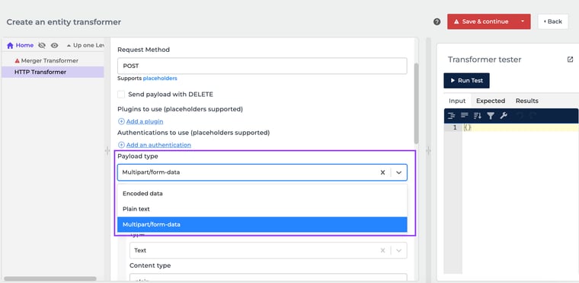
Task: Switch to Input tab
Action: point(457,101)
